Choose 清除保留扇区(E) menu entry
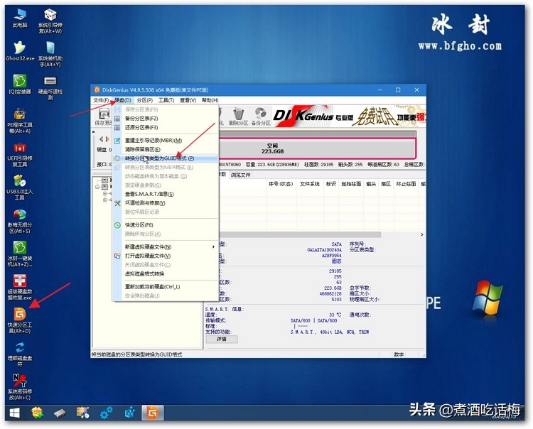 point(166,149)
